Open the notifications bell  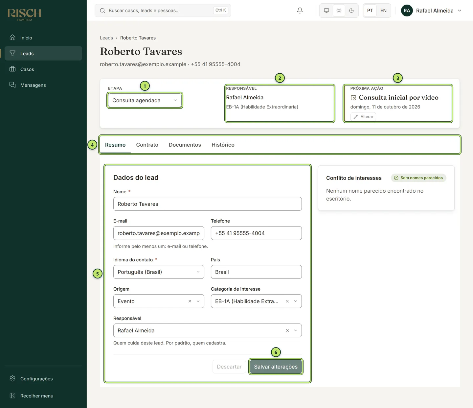click(300, 11)
